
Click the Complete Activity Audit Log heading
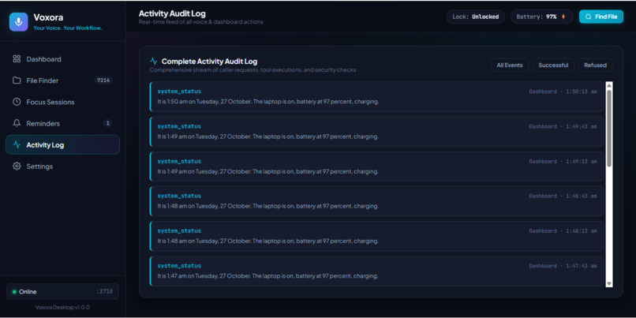pyautogui.click(x=209, y=62)
